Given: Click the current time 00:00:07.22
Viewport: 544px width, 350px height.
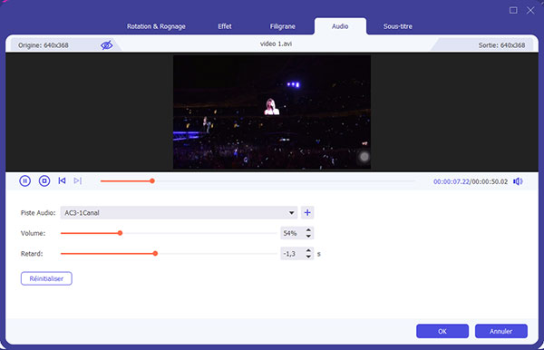Looking at the screenshot, I should tap(451, 181).
